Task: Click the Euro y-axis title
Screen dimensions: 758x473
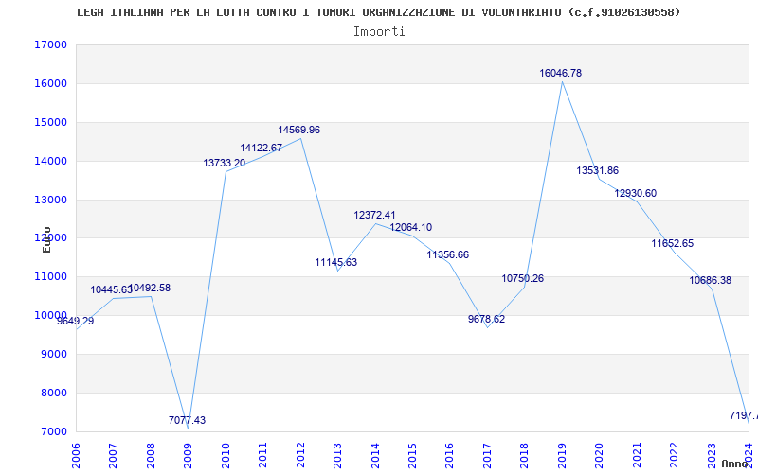Action: coord(46,239)
